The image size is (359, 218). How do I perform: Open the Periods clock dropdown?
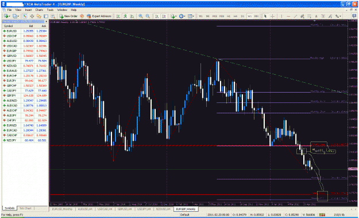coord(182,16)
